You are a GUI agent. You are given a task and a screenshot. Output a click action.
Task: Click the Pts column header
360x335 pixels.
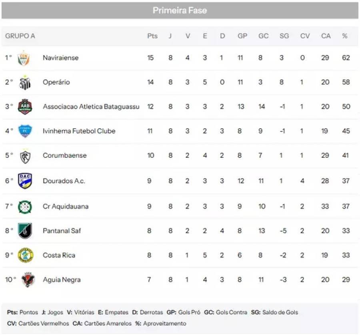152,36
